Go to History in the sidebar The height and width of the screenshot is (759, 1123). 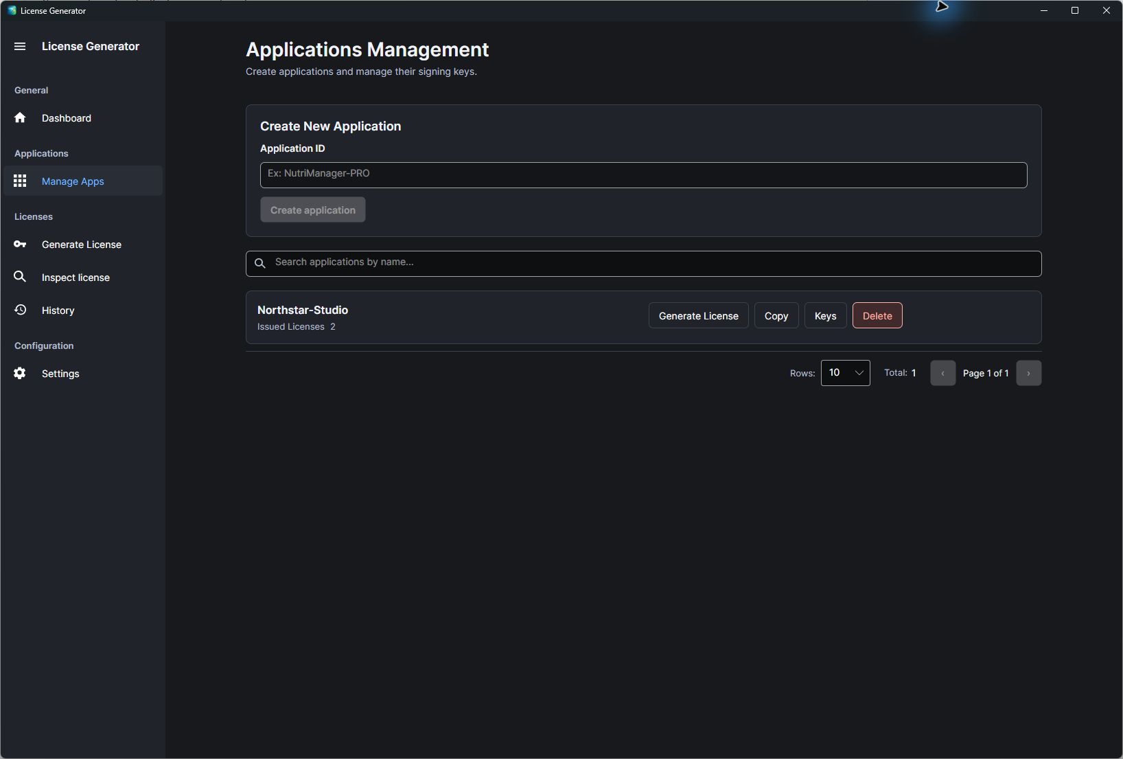(x=83, y=310)
